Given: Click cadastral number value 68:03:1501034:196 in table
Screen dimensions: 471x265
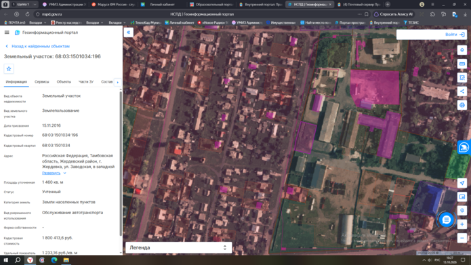Looking at the screenshot, I should (60, 135).
